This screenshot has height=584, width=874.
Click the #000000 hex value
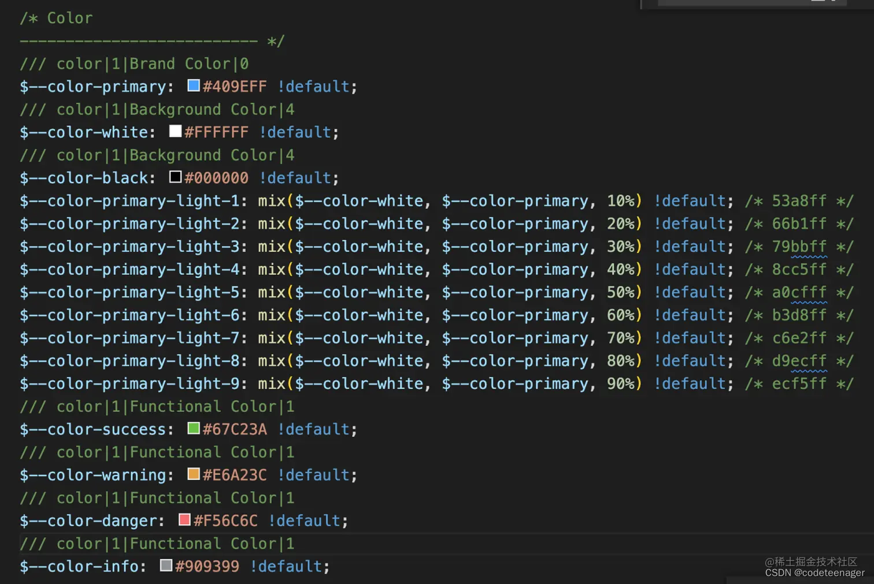216,178
